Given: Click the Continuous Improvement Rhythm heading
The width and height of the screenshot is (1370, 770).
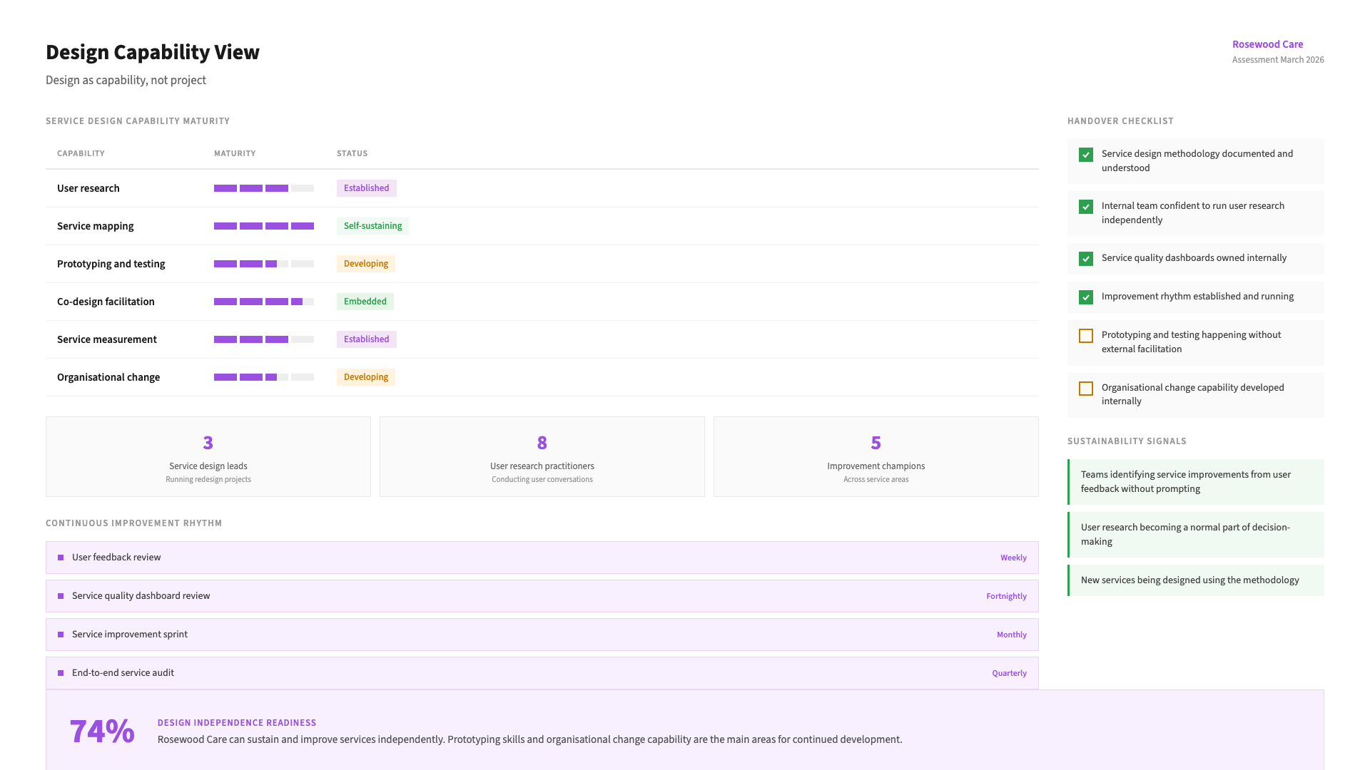Looking at the screenshot, I should (134, 523).
